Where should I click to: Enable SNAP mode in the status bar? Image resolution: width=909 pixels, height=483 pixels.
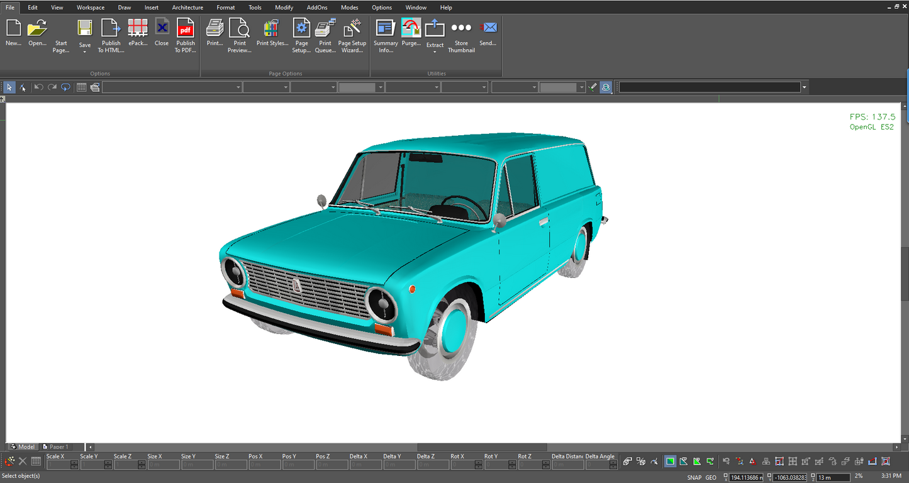694,477
